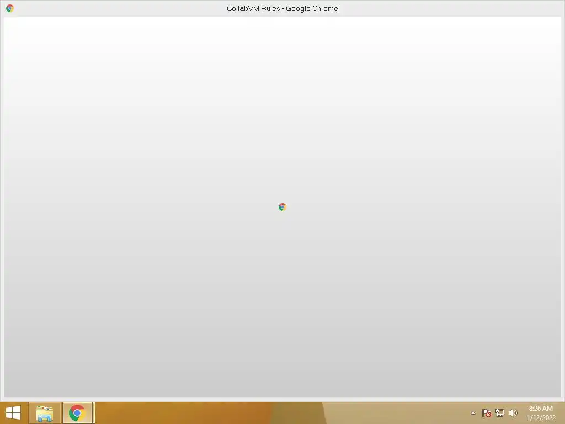The height and width of the screenshot is (424, 565).
Task: Select the Google Chrome taskbar button
Action: pyautogui.click(x=78, y=413)
